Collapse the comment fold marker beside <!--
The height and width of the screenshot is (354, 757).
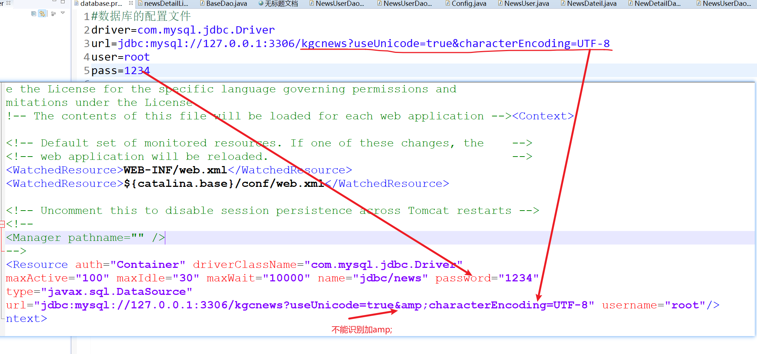(2, 224)
